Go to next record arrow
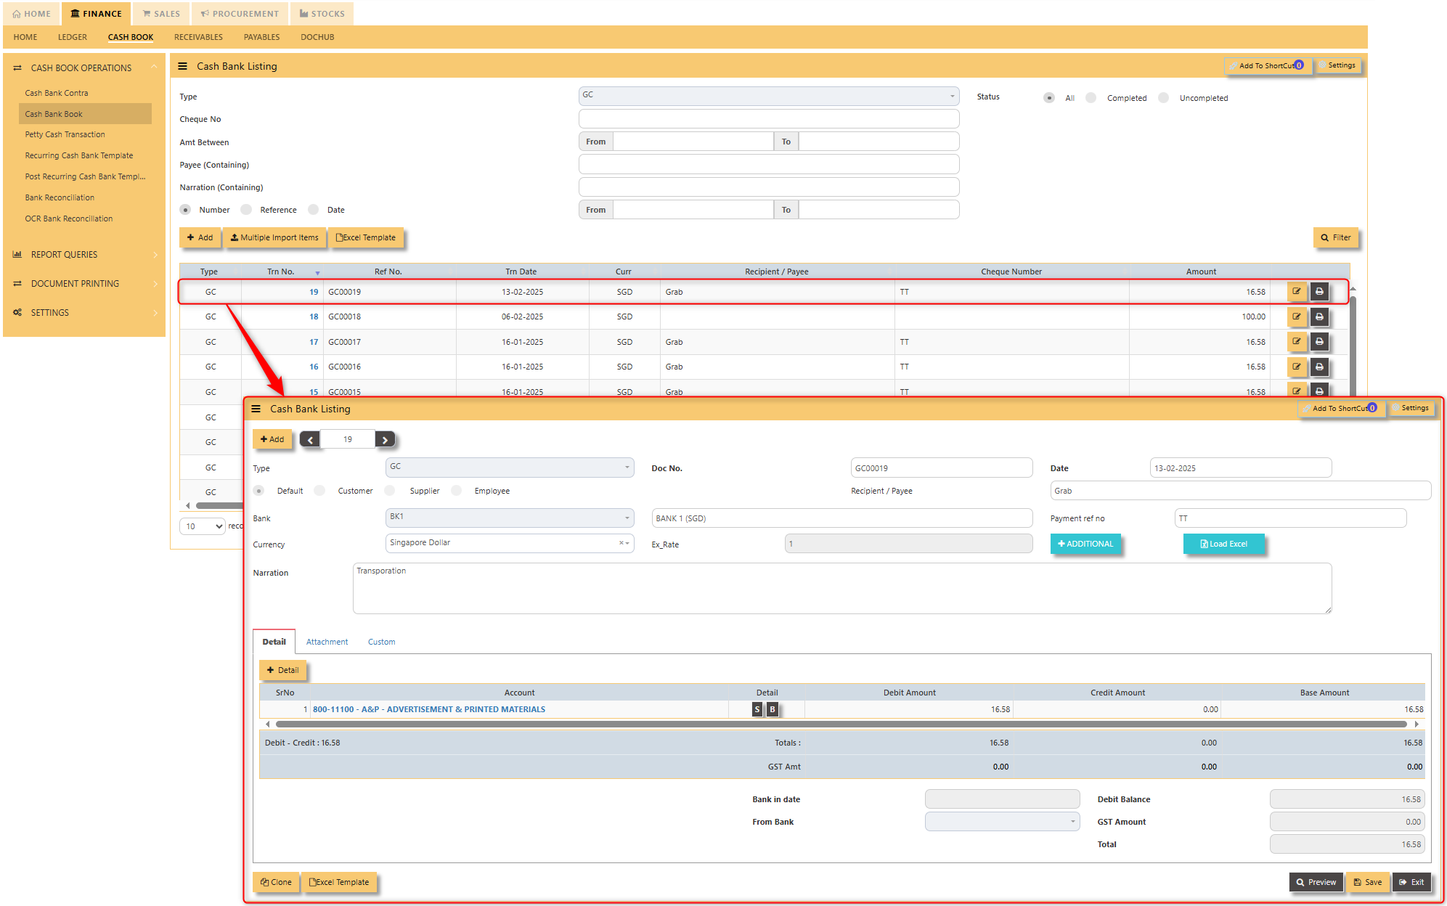Image resolution: width=1447 pixels, height=906 pixels. [x=385, y=439]
